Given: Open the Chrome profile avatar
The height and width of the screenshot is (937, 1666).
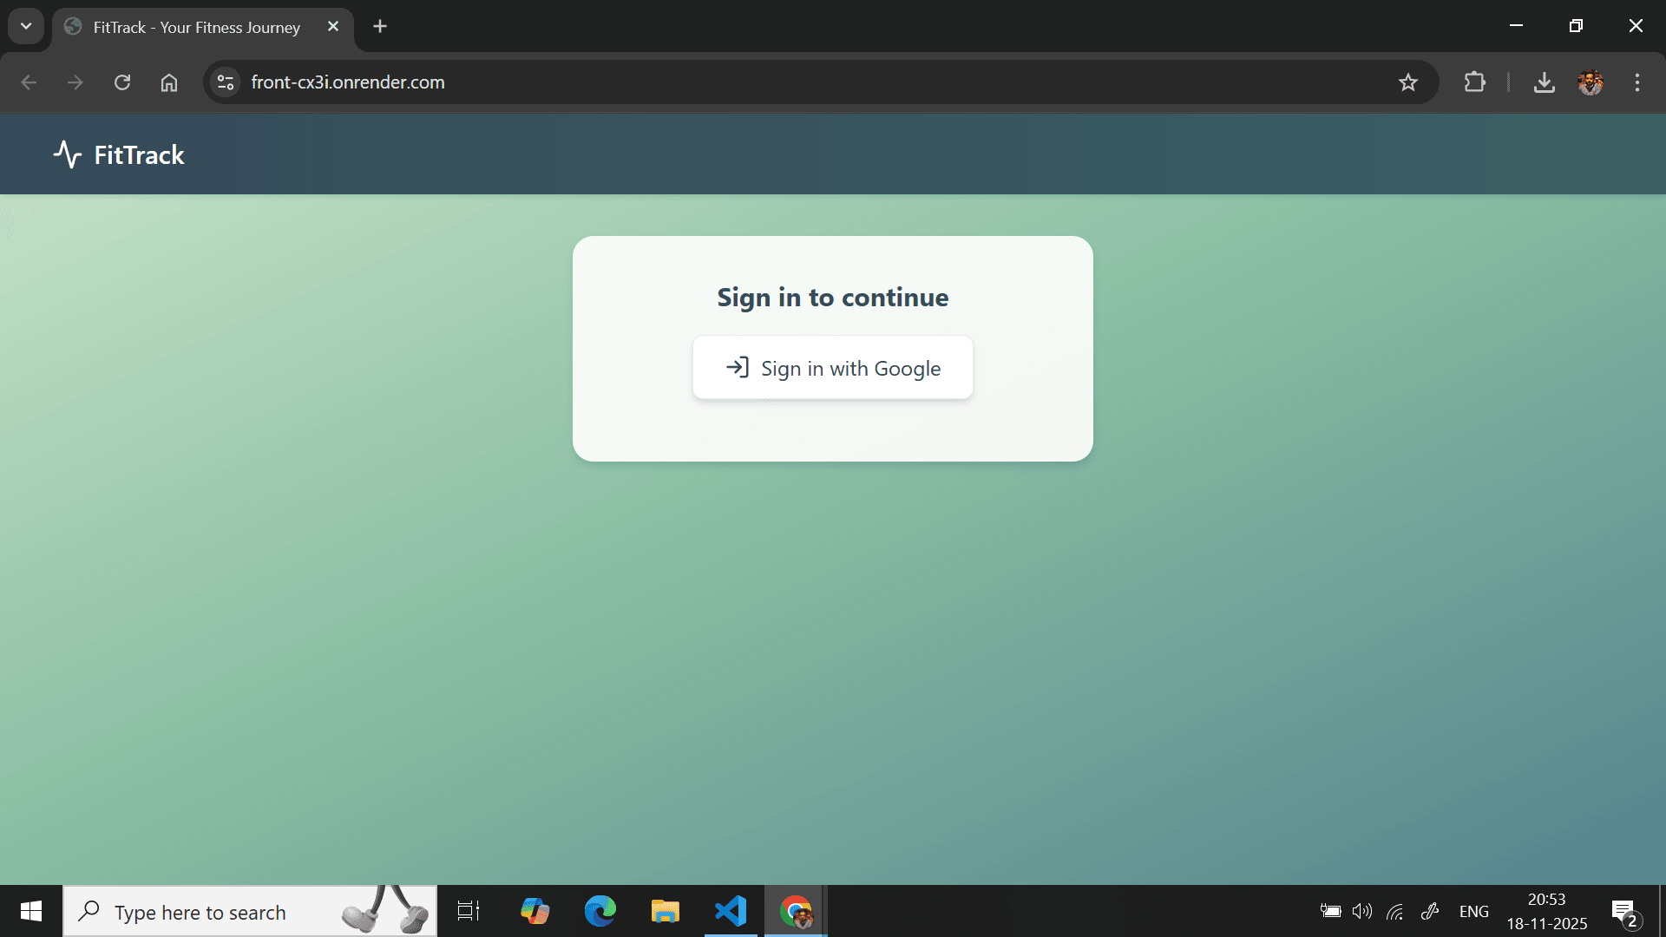Looking at the screenshot, I should tap(1591, 82).
